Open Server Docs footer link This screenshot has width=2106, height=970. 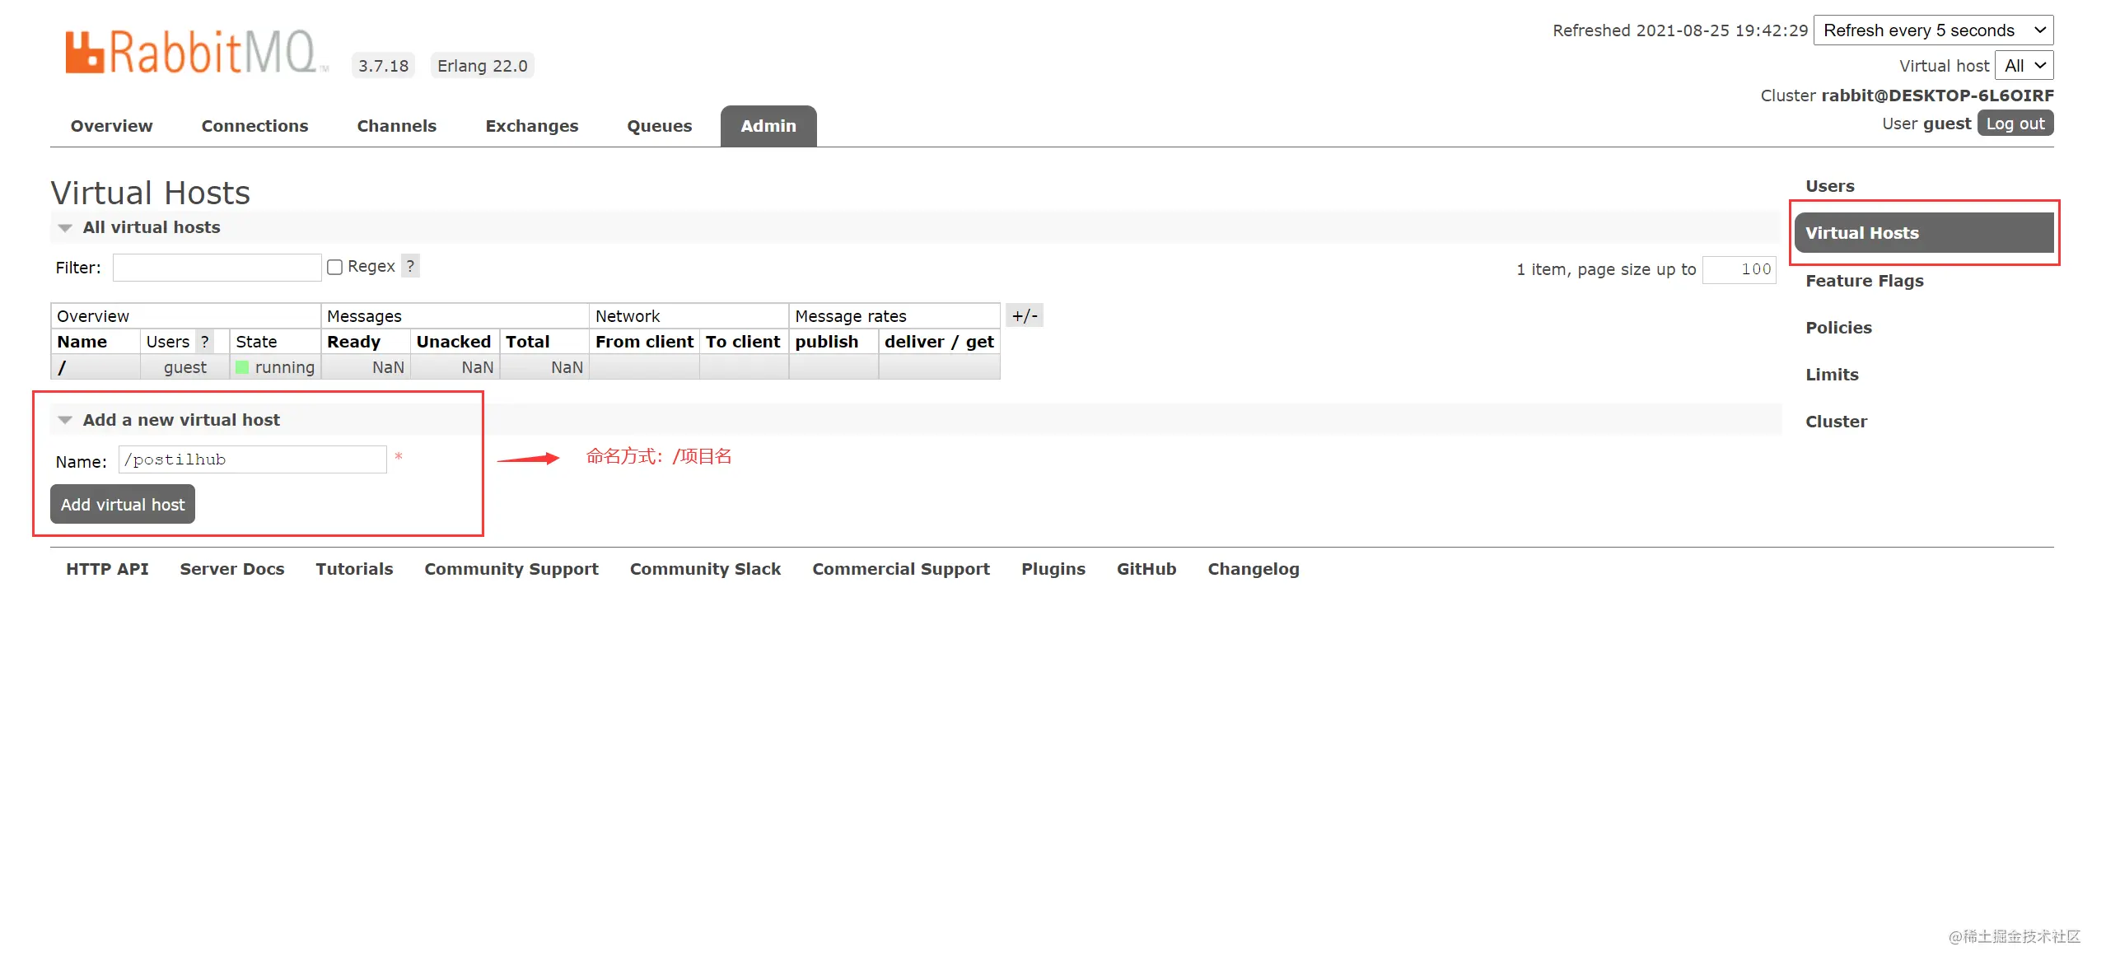(231, 569)
